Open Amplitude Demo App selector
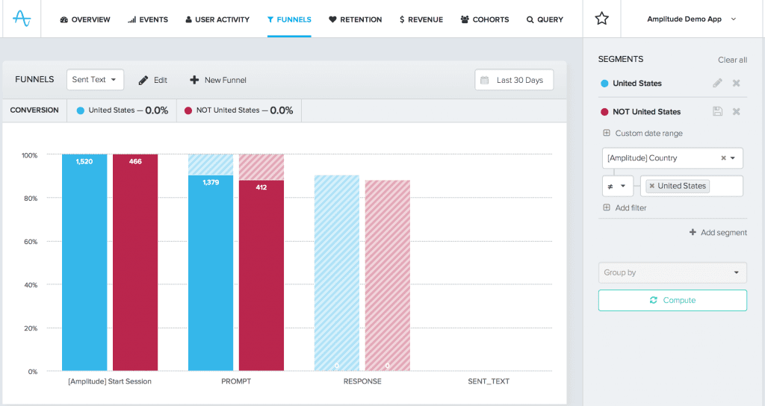 click(x=691, y=19)
